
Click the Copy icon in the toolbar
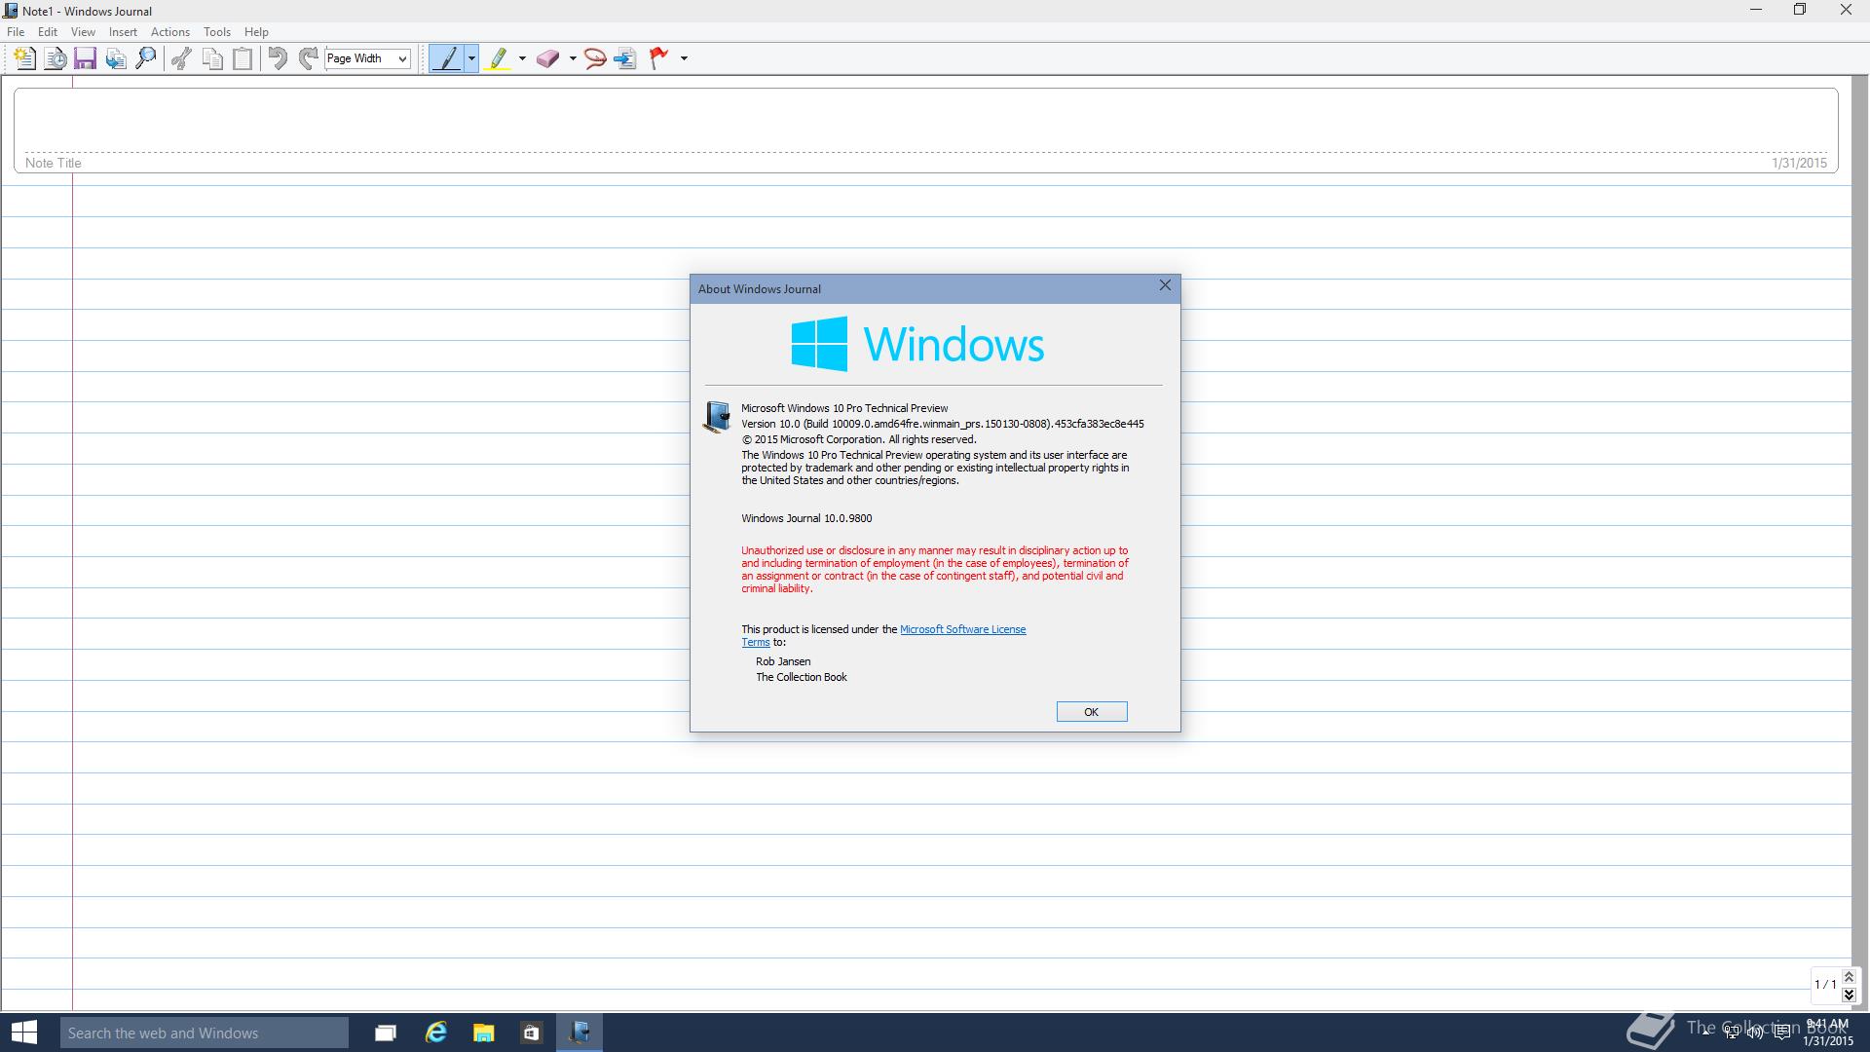coord(212,58)
